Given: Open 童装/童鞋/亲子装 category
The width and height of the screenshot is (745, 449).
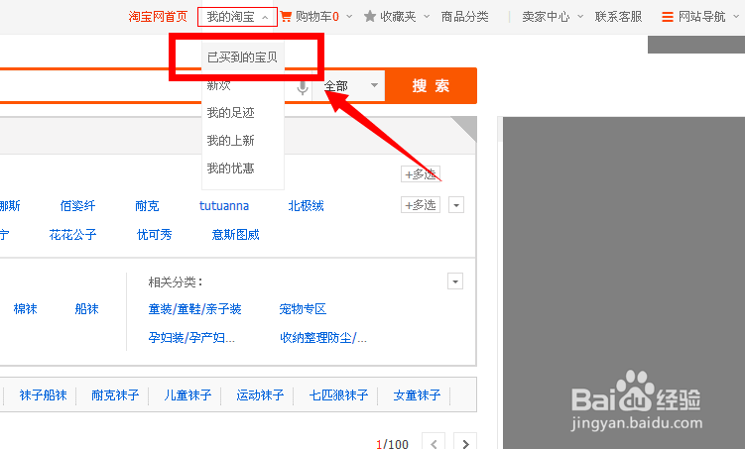Looking at the screenshot, I should click(194, 309).
